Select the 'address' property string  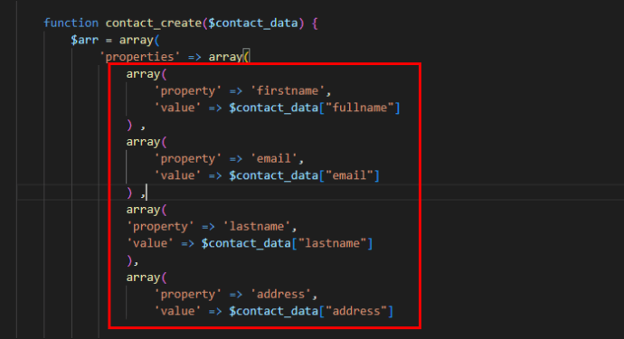pos(280,294)
